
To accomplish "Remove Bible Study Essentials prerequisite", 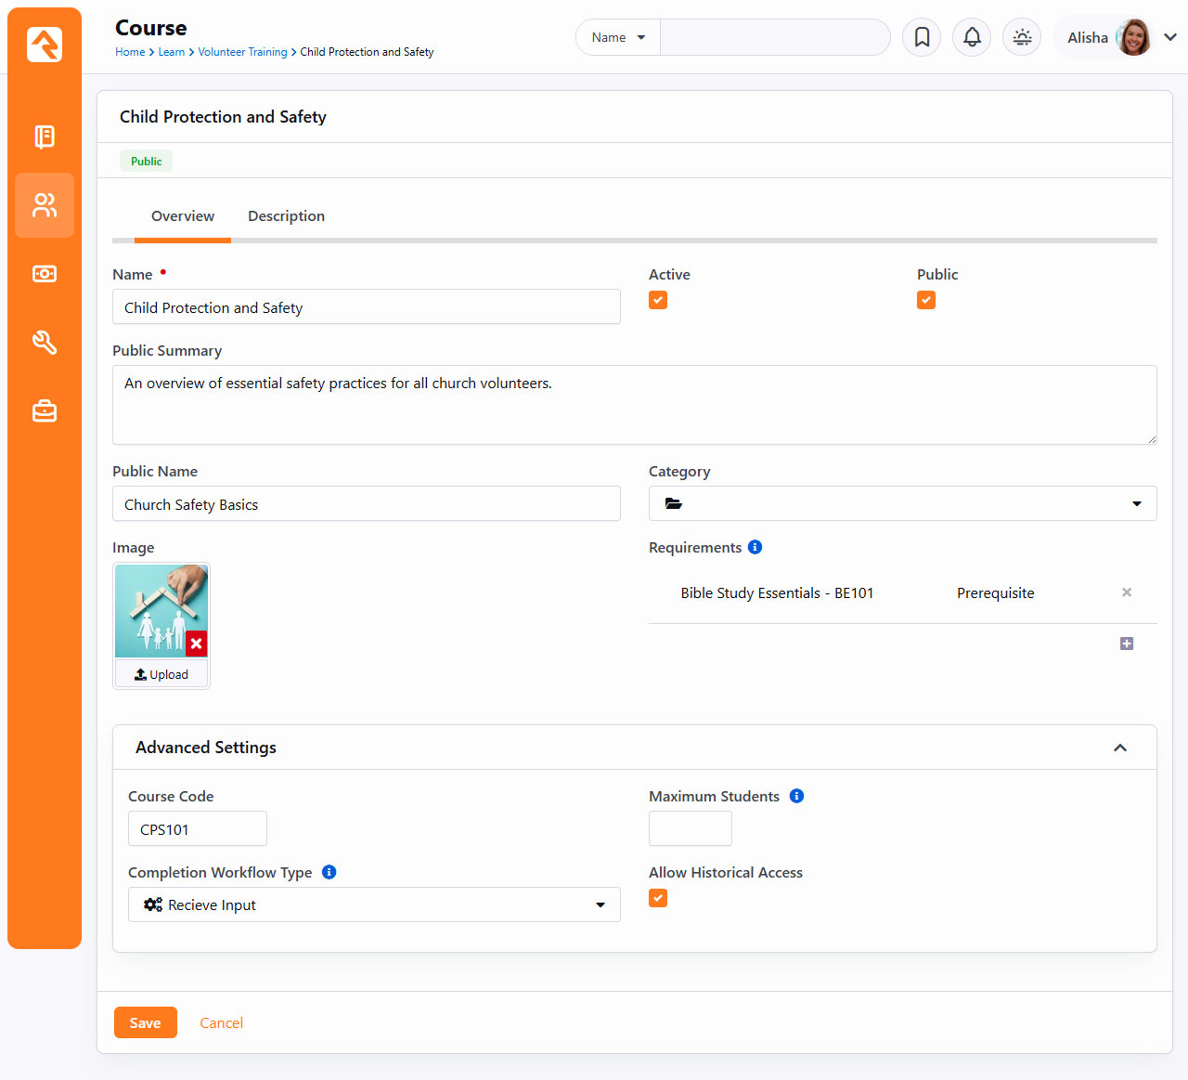I will click(1126, 592).
